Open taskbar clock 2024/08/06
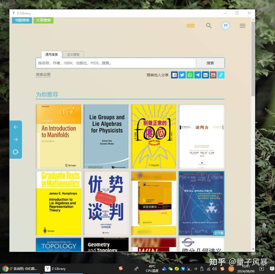 coord(246,269)
